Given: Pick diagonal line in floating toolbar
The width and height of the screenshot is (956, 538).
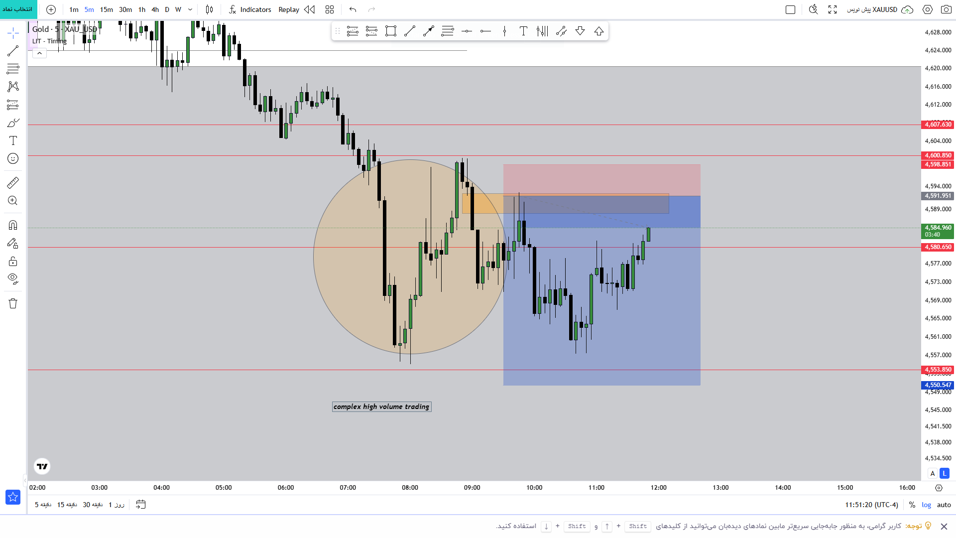Looking at the screenshot, I should 410,31.
